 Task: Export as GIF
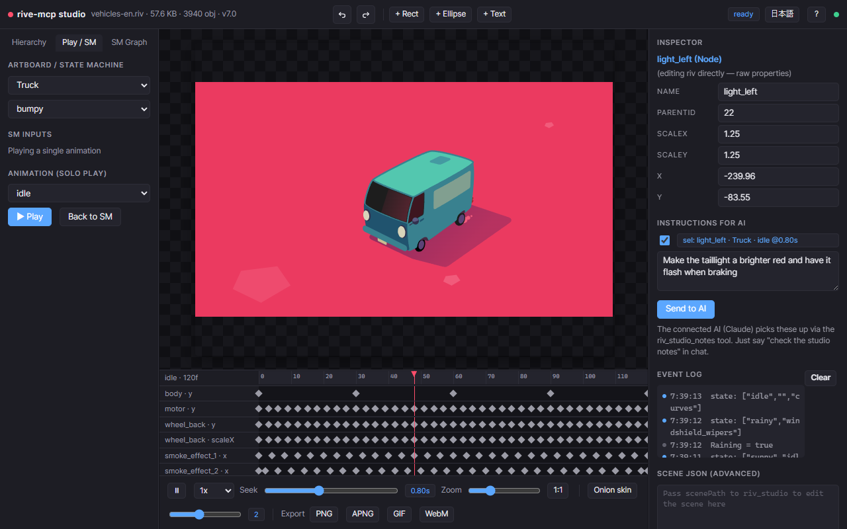tap(400, 514)
